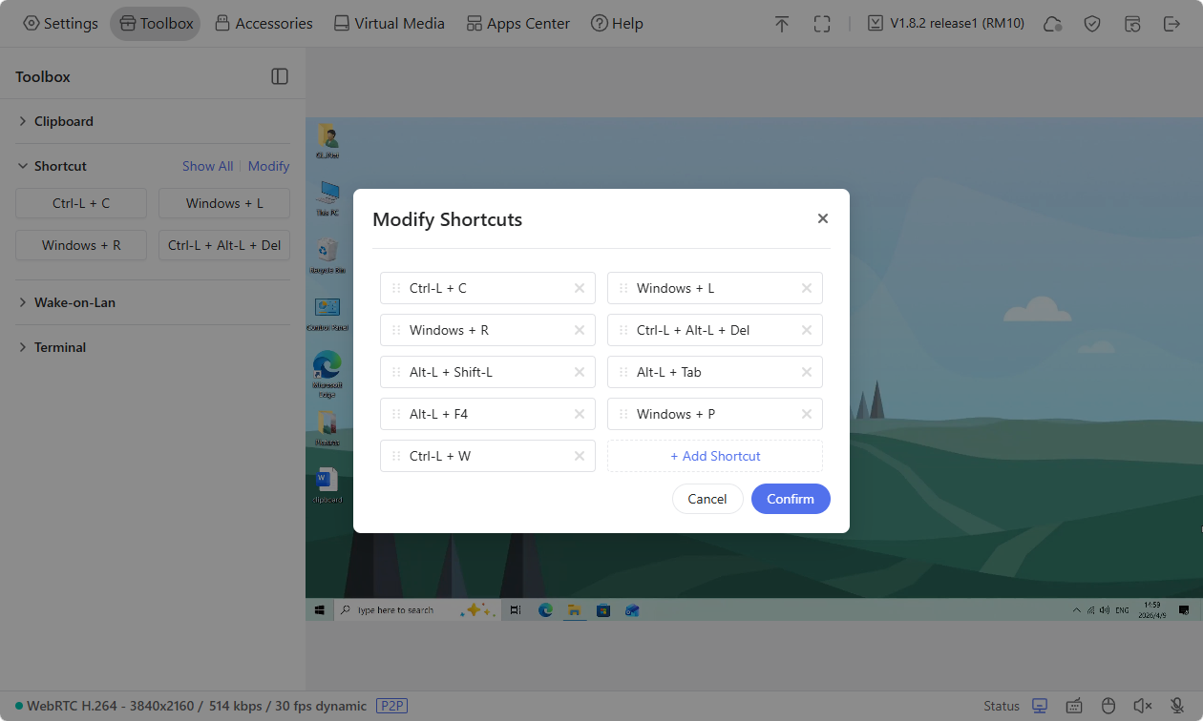
Task: Open the Virtual Media menu
Action: [x=389, y=23]
